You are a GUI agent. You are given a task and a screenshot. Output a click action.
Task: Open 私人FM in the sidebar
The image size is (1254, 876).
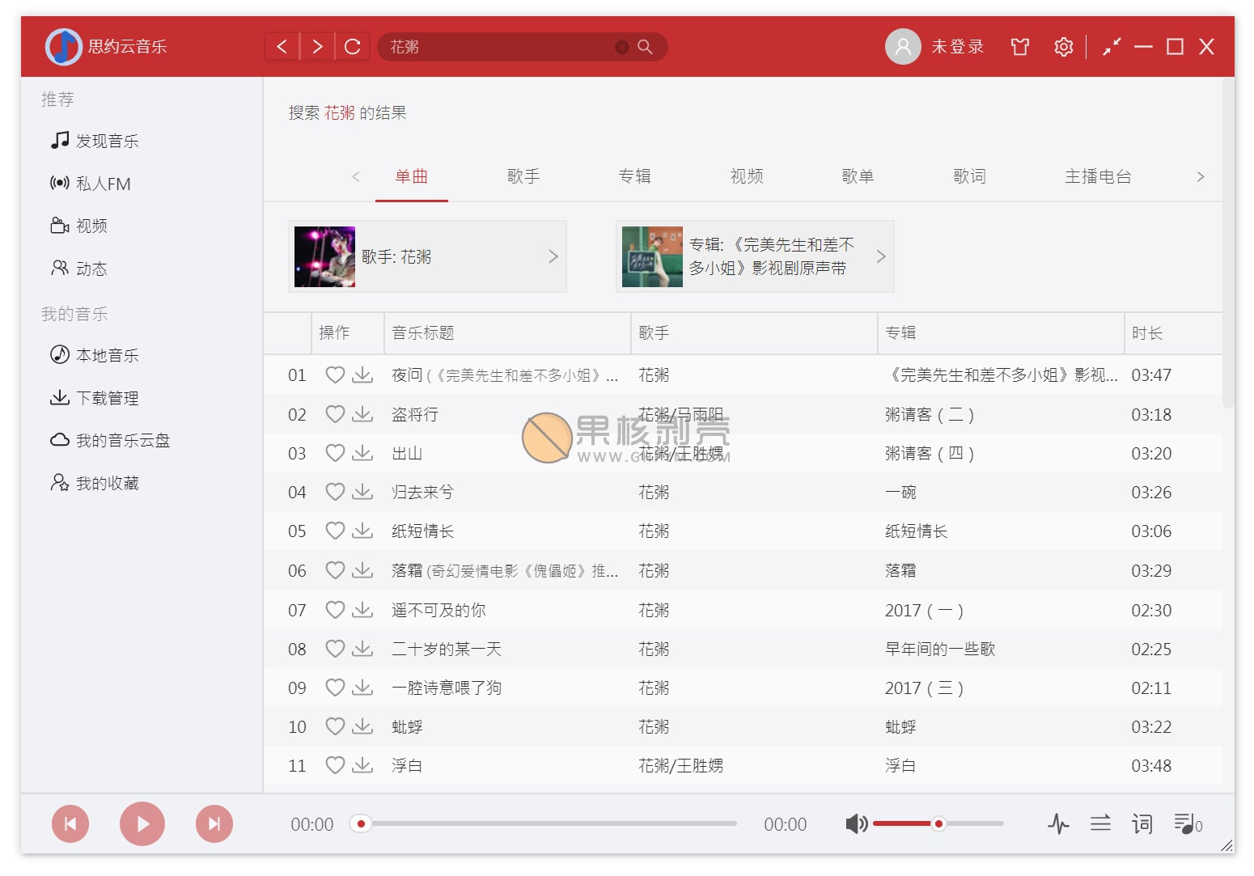103,184
